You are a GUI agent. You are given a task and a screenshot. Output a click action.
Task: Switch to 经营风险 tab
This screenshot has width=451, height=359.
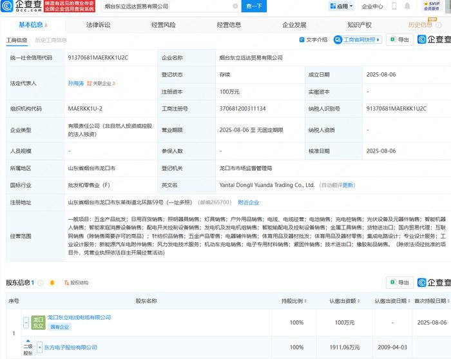(164, 25)
